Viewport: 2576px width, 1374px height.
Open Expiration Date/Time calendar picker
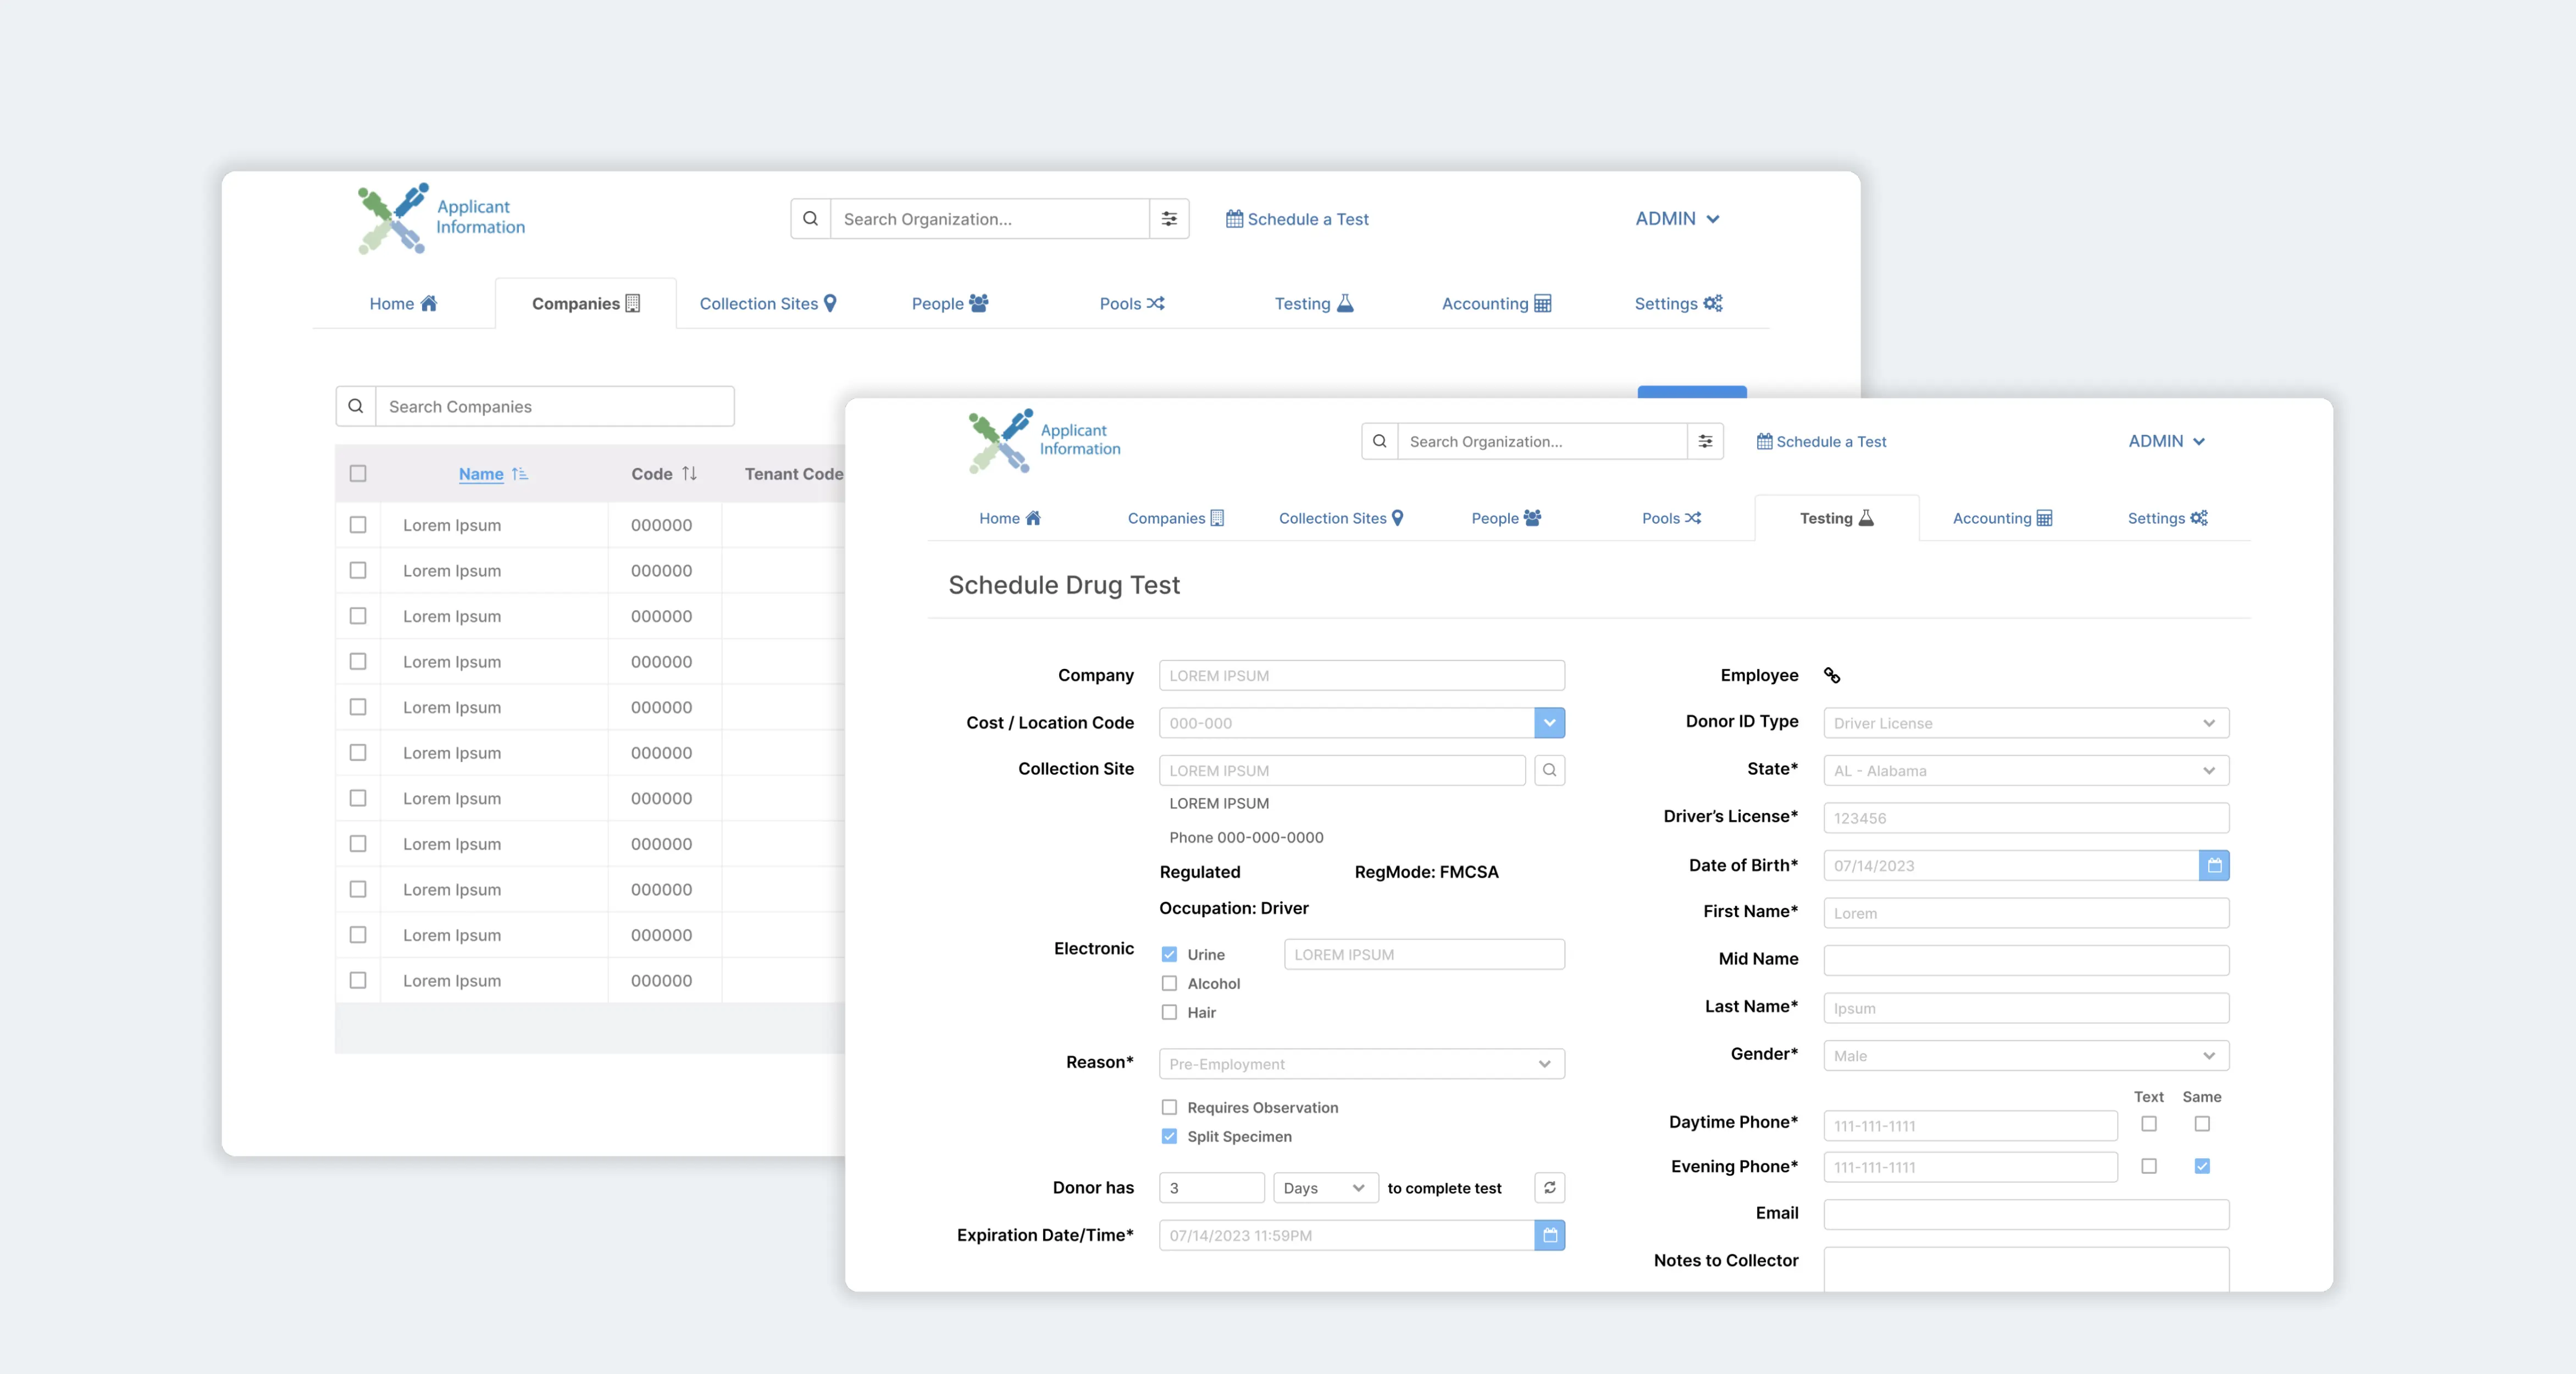click(x=1549, y=1235)
